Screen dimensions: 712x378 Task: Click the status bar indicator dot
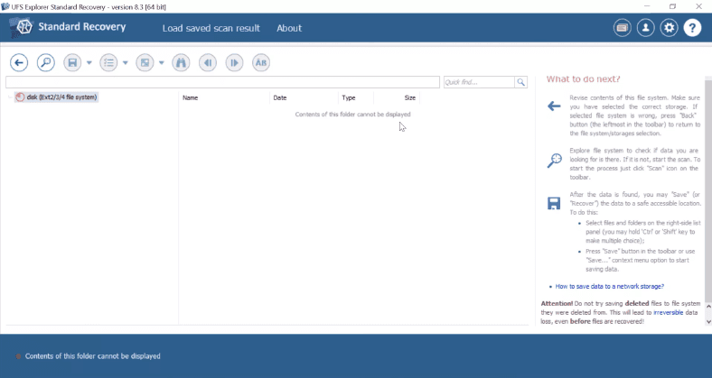tap(18, 356)
